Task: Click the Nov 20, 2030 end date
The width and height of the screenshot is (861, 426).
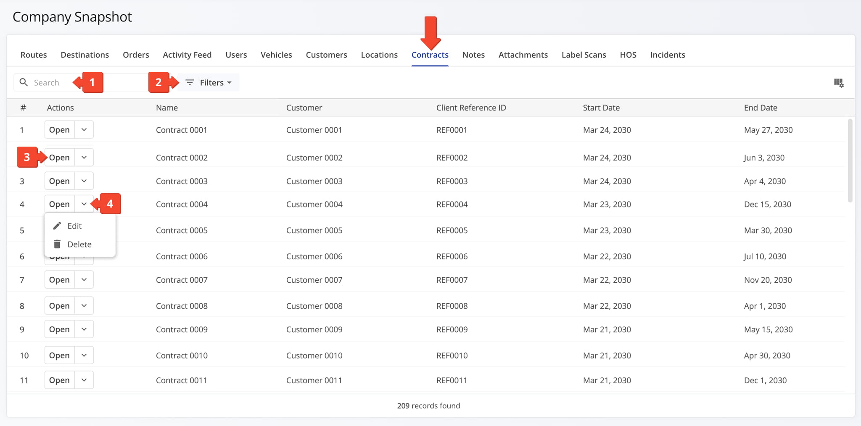Action: 768,280
